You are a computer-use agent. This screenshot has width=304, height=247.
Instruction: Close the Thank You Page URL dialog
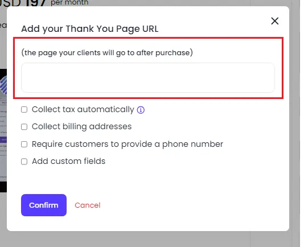pyautogui.click(x=274, y=21)
